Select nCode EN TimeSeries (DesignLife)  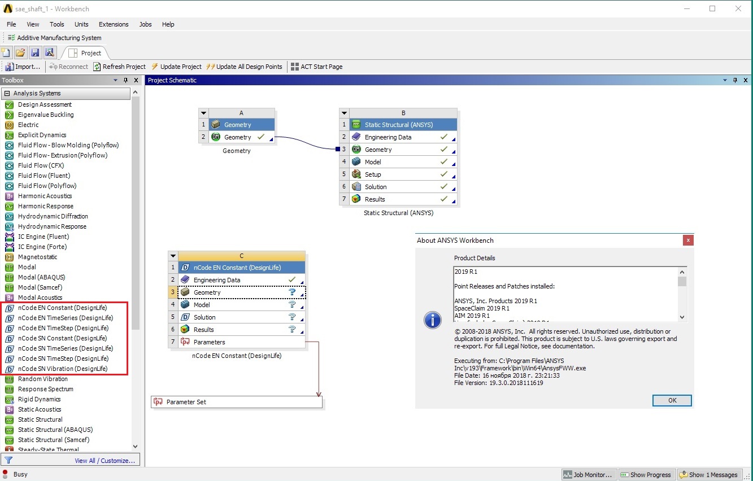(x=65, y=318)
